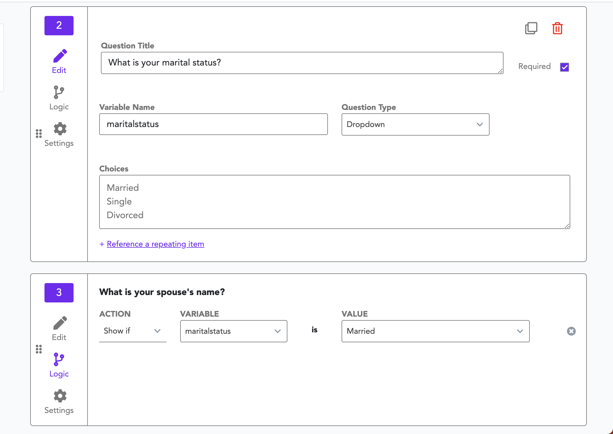Click the duplicate question icon
This screenshot has width=613, height=434.
(x=531, y=28)
